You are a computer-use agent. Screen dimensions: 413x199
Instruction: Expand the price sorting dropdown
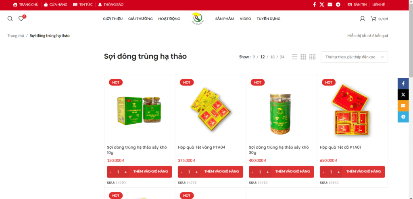[x=354, y=57]
